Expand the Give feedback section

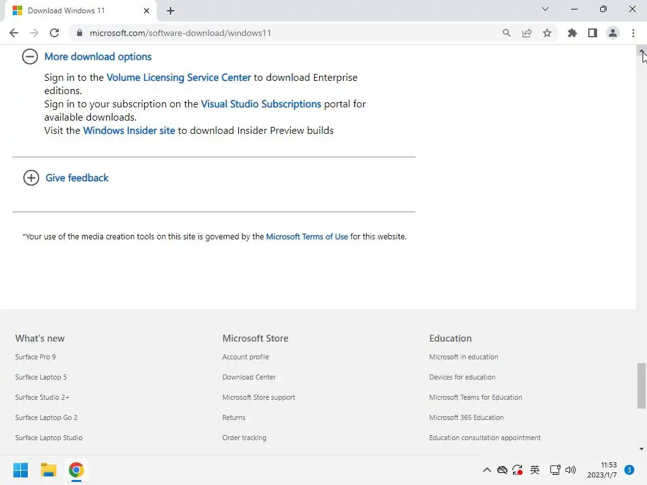(x=31, y=177)
